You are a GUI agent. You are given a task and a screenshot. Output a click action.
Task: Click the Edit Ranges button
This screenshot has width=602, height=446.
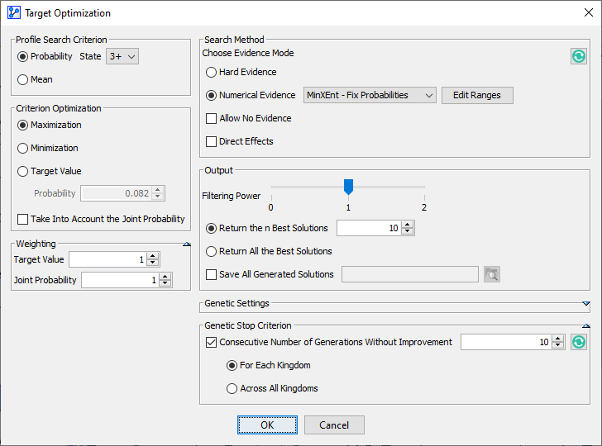tap(477, 95)
